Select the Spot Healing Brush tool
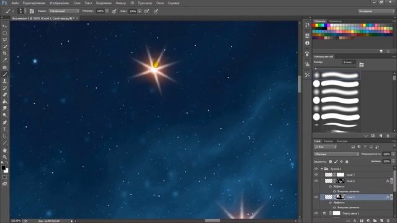 pyautogui.click(x=4, y=68)
